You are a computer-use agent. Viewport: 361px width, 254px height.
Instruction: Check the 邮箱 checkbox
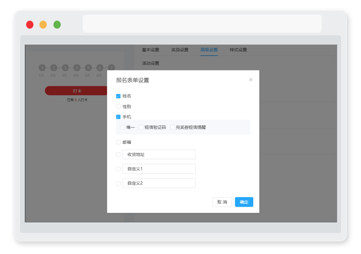[118, 142]
